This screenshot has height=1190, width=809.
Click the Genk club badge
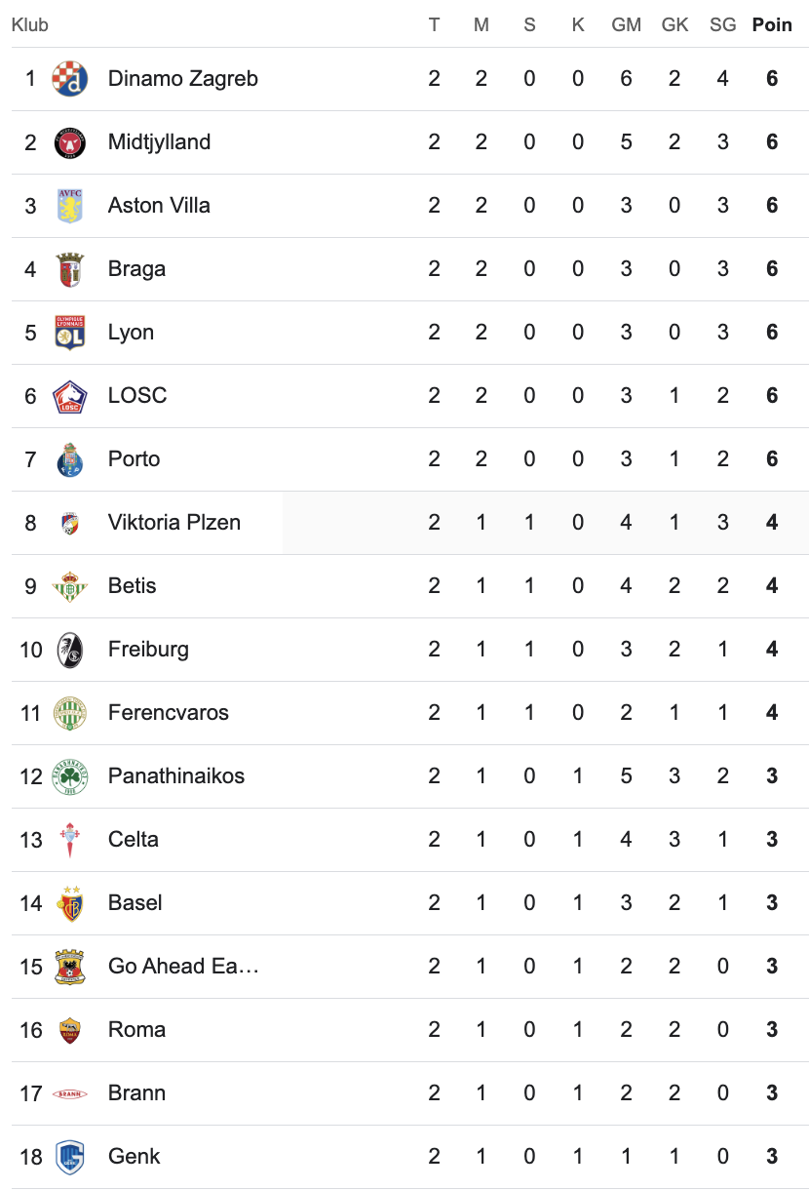pyautogui.click(x=69, y=1157)
